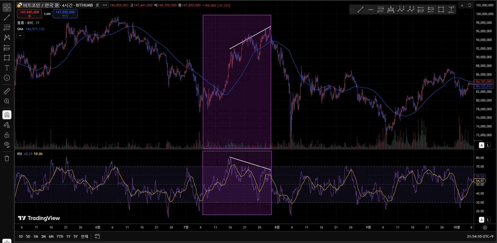
Task: Toggle log scale L on the RSI pane
Action: pyautogui.click(x=488, y=220)
